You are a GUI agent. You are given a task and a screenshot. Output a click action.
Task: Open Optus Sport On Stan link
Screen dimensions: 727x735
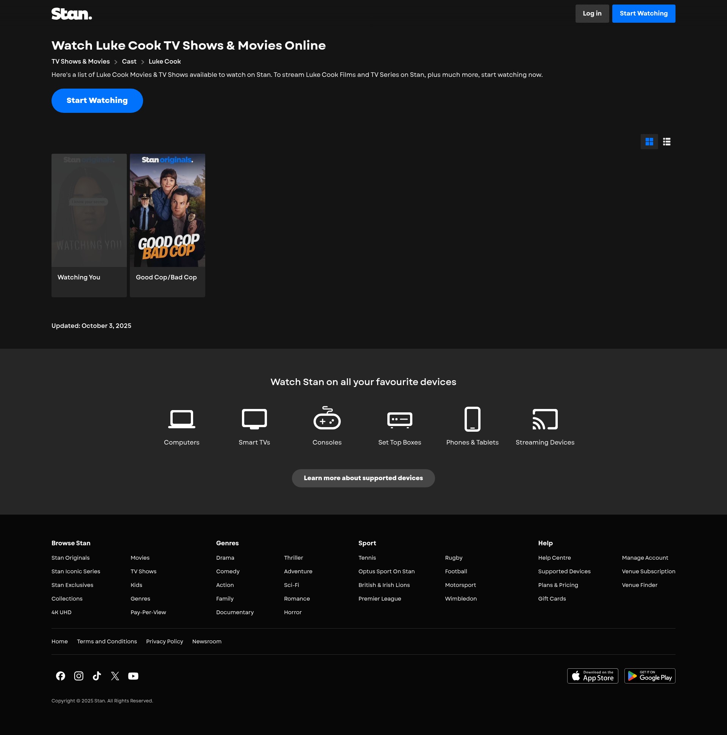click(387, 571)
